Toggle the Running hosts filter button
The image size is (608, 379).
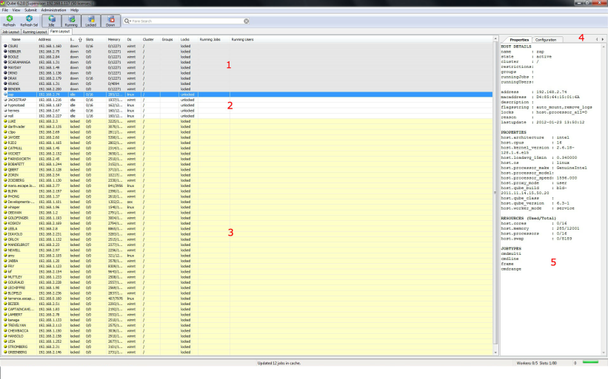(70, 21)
